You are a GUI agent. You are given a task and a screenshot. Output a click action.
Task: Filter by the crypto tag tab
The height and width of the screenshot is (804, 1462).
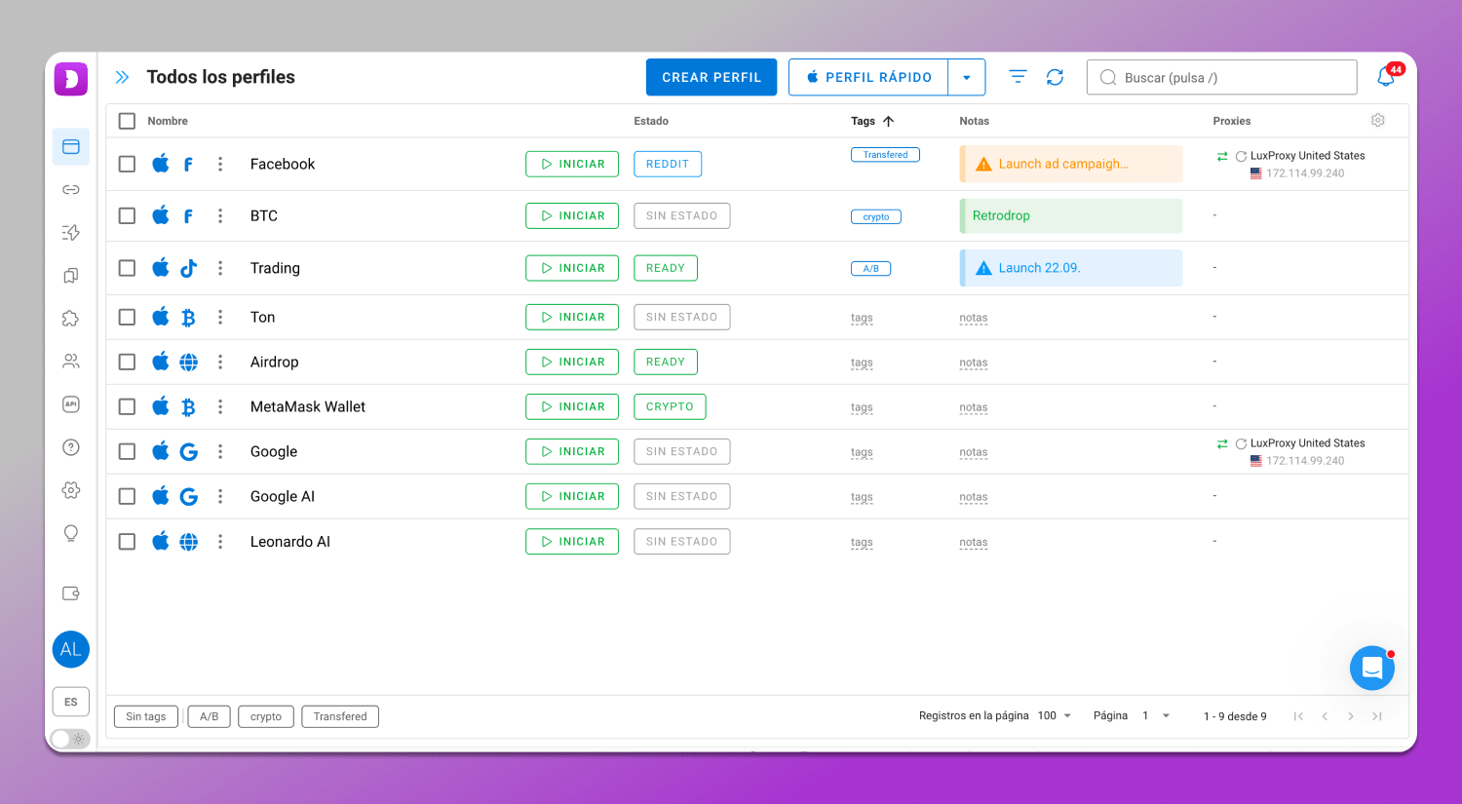pyautogui.click(x=265, y=716)
